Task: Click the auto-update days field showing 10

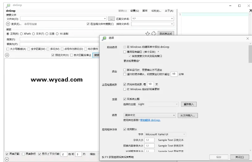Action: [x=151, y=84]
